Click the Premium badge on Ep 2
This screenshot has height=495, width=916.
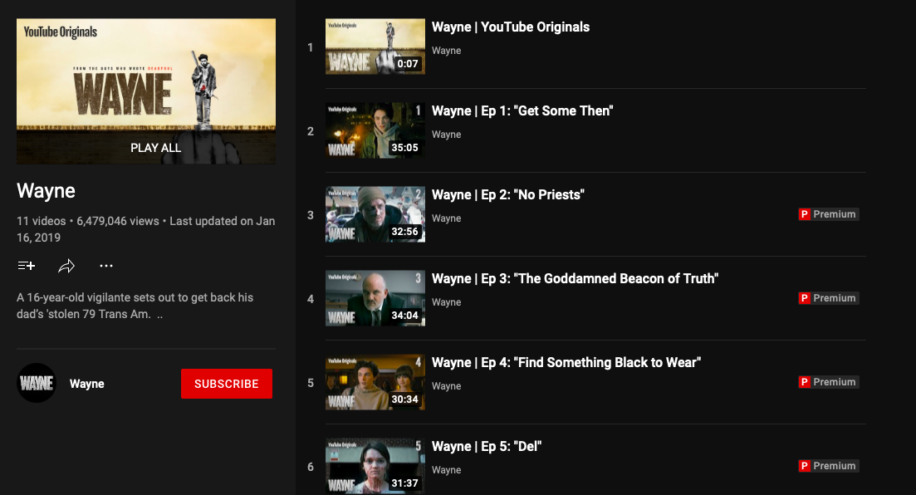(x=828, y=214)
